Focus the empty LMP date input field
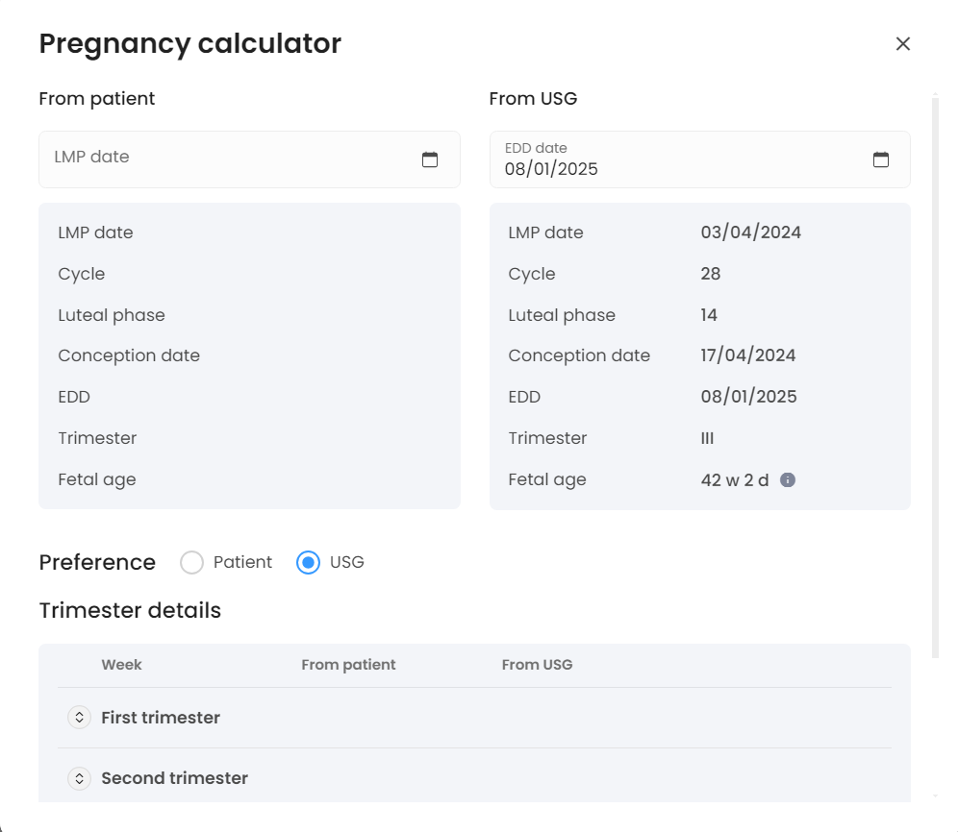 click(231, 158)
